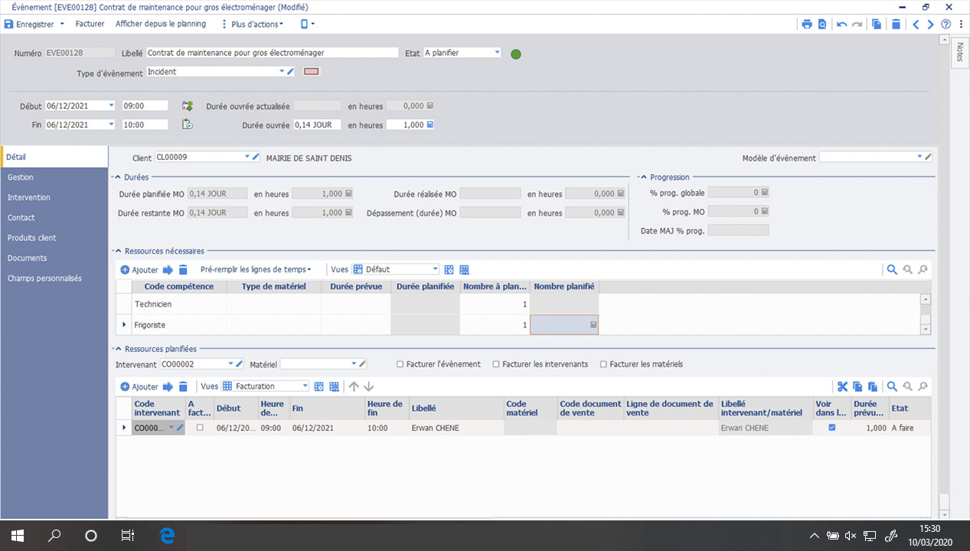Cut selection with scissors icon in Ressources planifiées
Viewport: 970px width, 551px height.
click(843, 386)
